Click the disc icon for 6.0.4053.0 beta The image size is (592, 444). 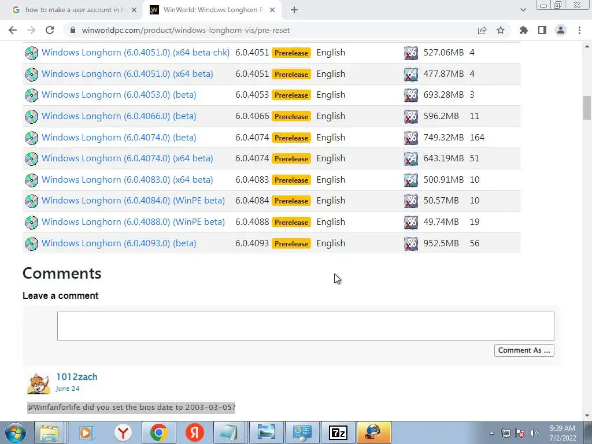(x=31, y=95)
